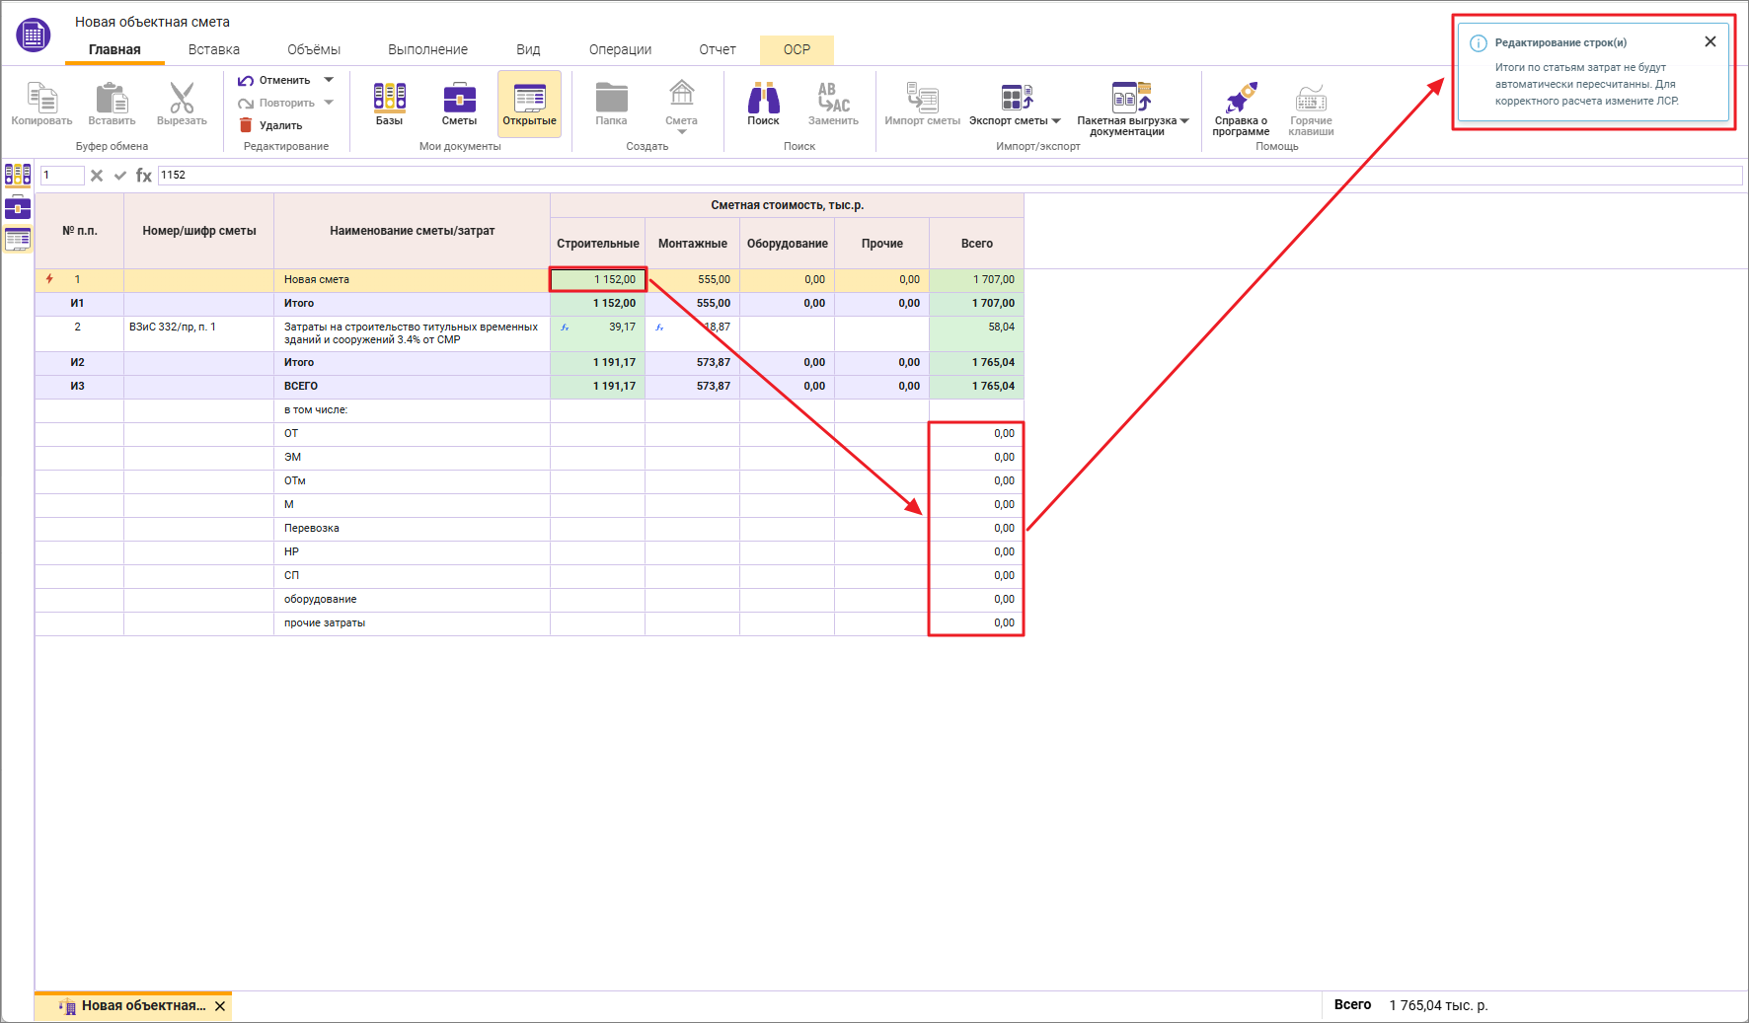The width and height of the screenshot is (1749, 1023).
Task: Click the formula bar input field
Action: (948, 176)
